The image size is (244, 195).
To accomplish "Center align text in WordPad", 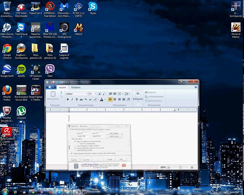I will (x=115, y=99).
